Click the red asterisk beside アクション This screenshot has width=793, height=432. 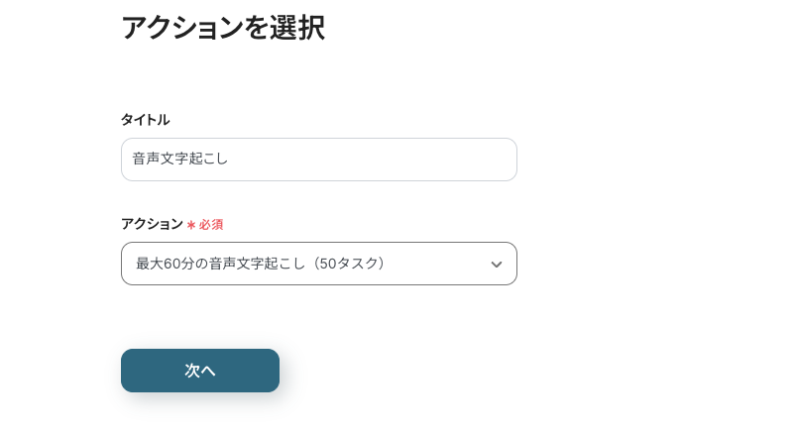click(190, 225)
